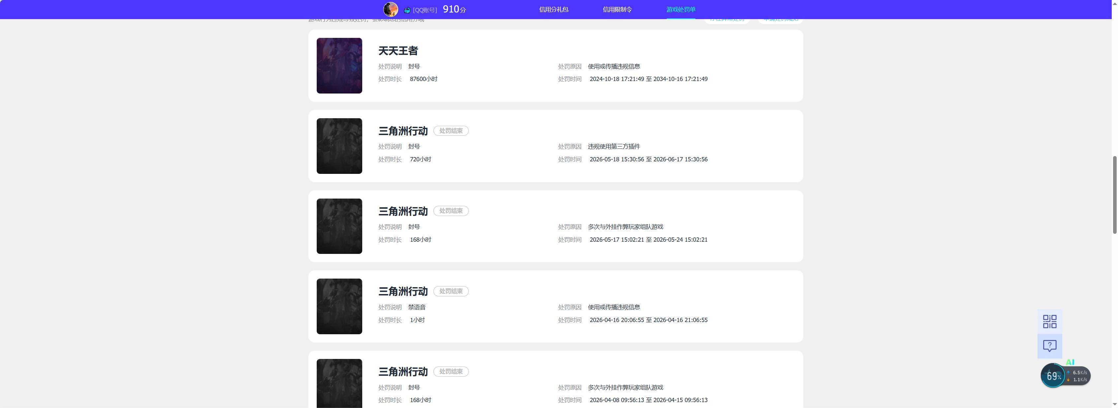Image resolution: width=1118 pixels, height=408 pixels.
Task: Click time range 2024-10-18 至 2034-10-16
Action: [x=649, y=79]
